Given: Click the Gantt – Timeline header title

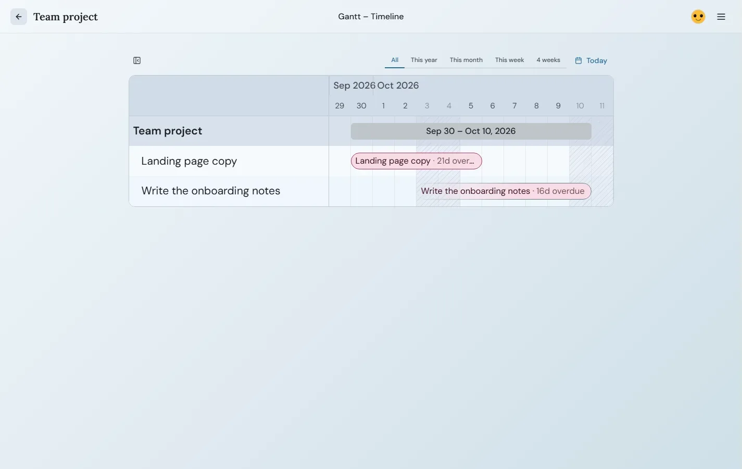Looking at the screenshot, I should click(x=371, y=17).
